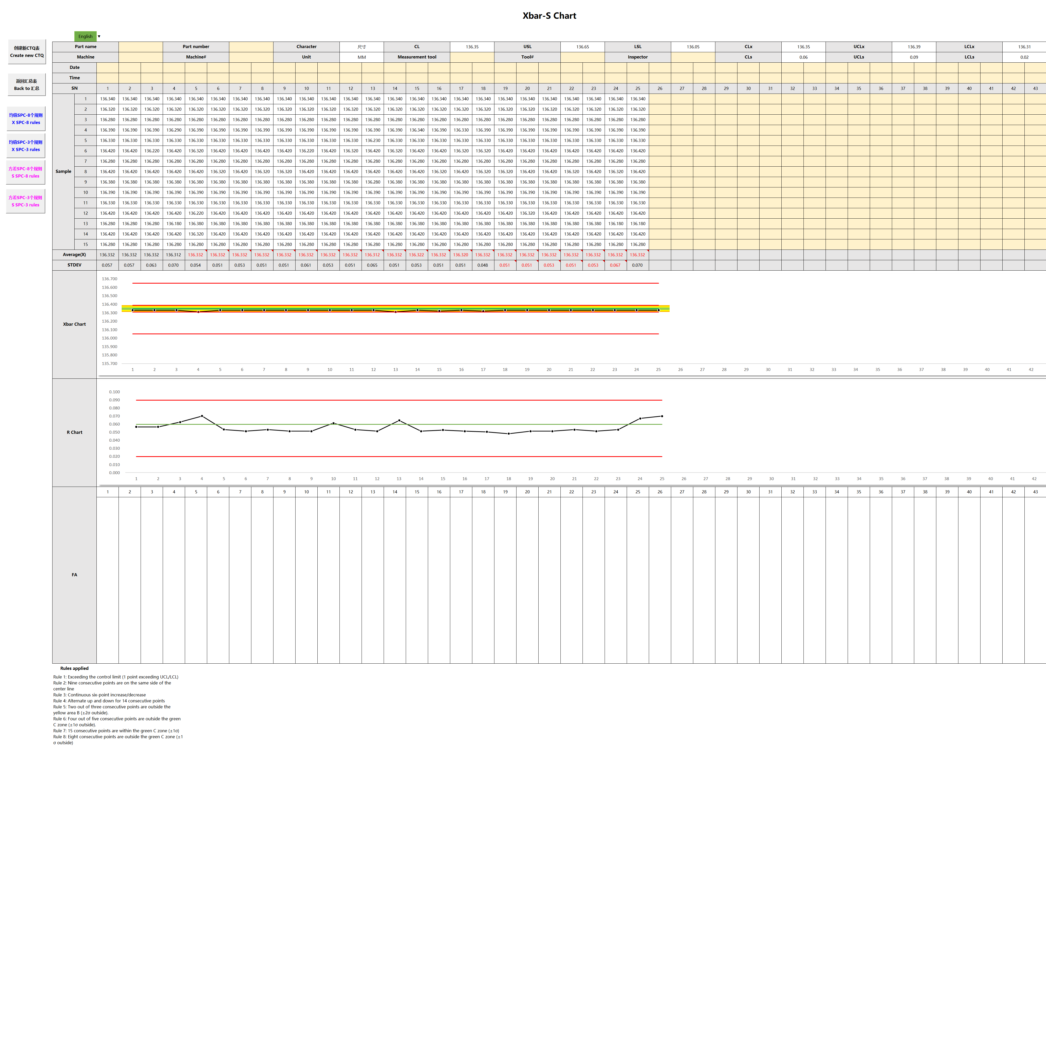
Task: Select Average(X) value 136.312 in SN 4
Action: coord(174,254)
